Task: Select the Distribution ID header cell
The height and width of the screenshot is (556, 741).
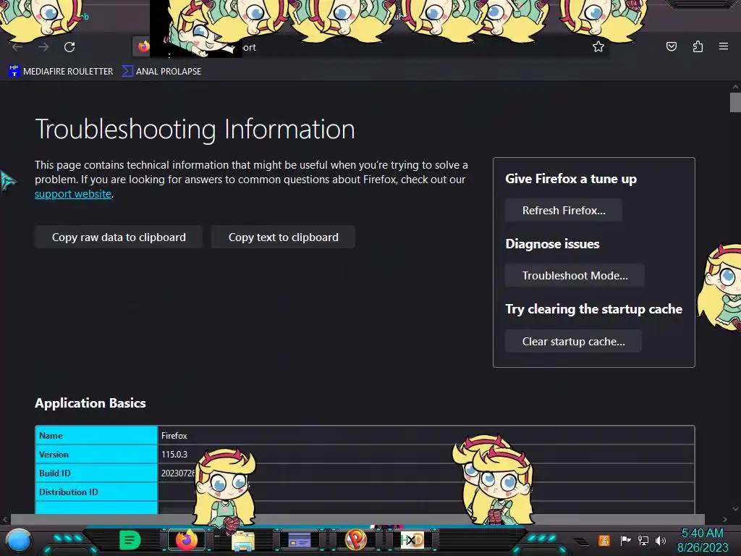Action: click(x=96, y=492)
